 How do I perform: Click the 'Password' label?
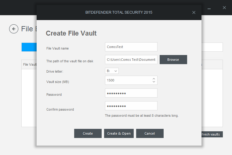pyautogui.click(x=54, y=95)
